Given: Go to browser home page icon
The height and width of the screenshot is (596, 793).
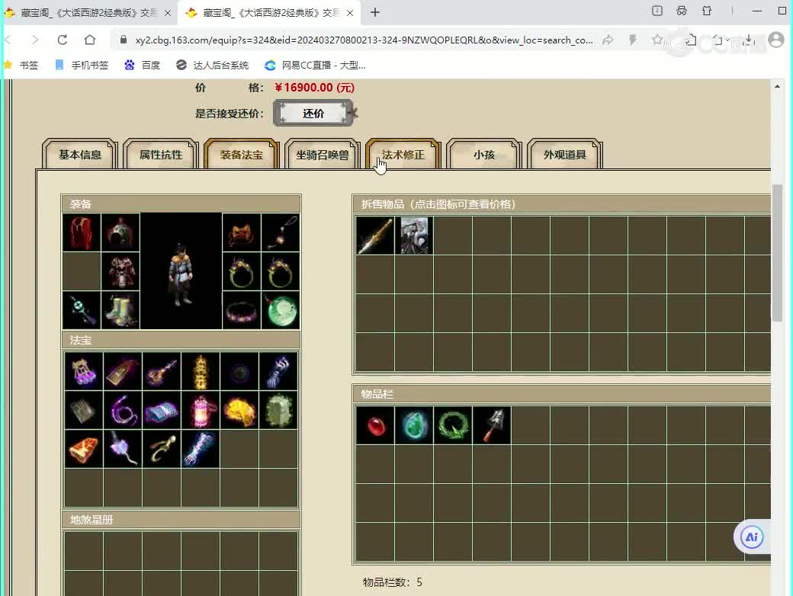Looking at the screenshot, I should point(90,40).
